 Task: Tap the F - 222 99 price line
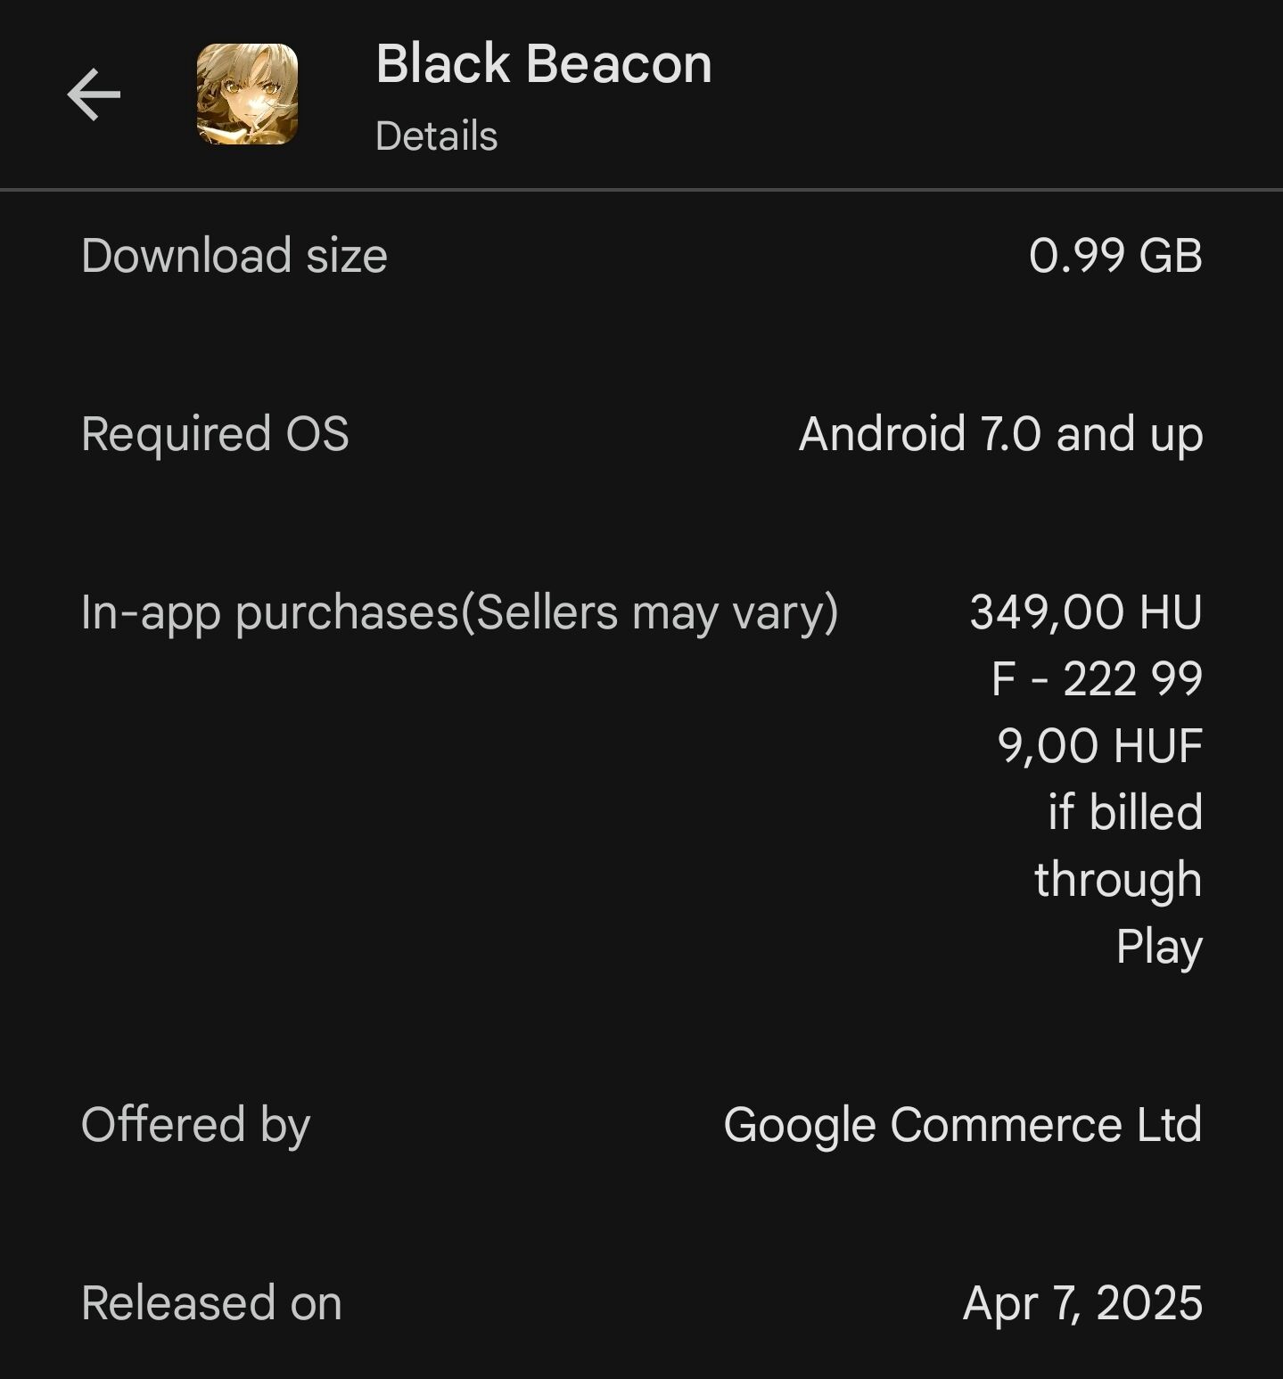pos(1097,679)
